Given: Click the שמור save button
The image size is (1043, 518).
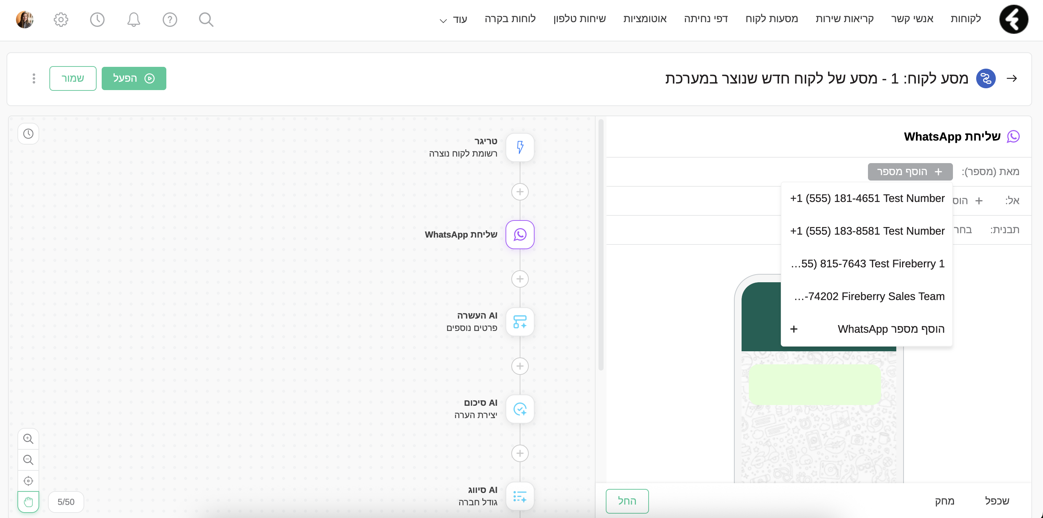Looking at the screenshot, I should tap(73, 78).
